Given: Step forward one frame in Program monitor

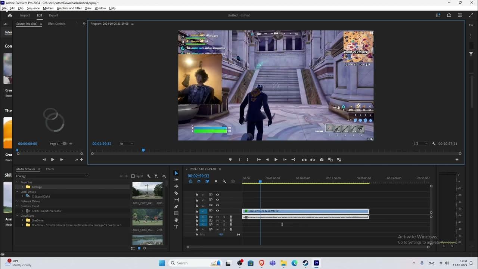Looking at the screenshot, I should tap(285, 160).
